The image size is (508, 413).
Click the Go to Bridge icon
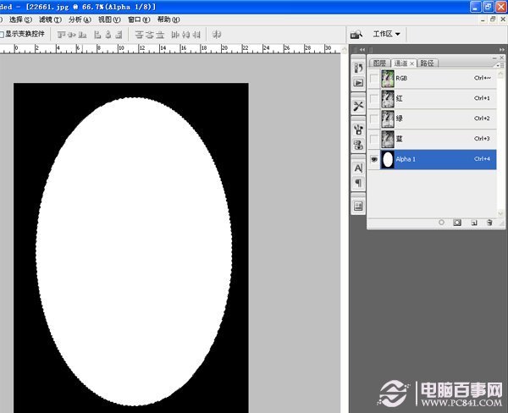point(356,34)
